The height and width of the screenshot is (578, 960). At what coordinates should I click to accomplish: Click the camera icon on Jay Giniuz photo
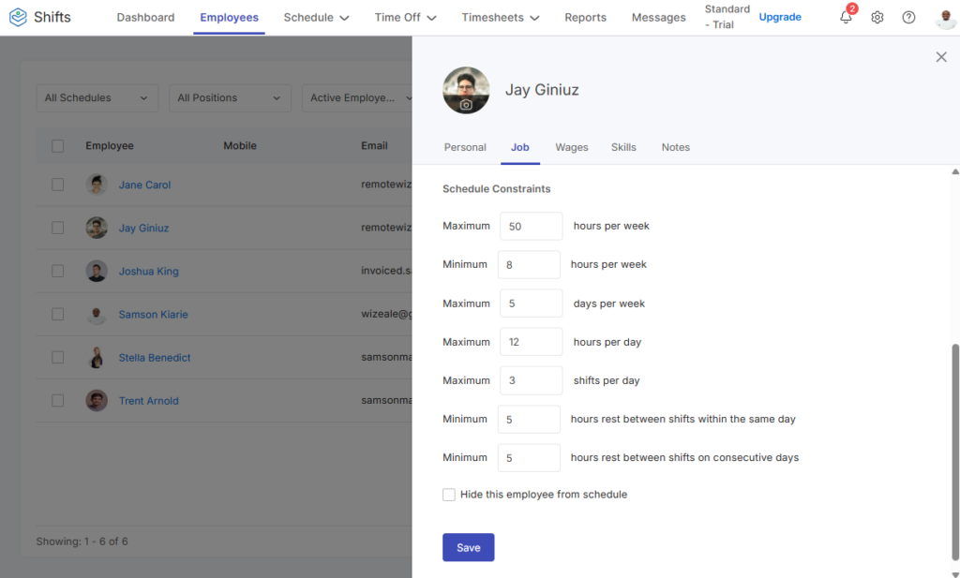pos(466,105)
